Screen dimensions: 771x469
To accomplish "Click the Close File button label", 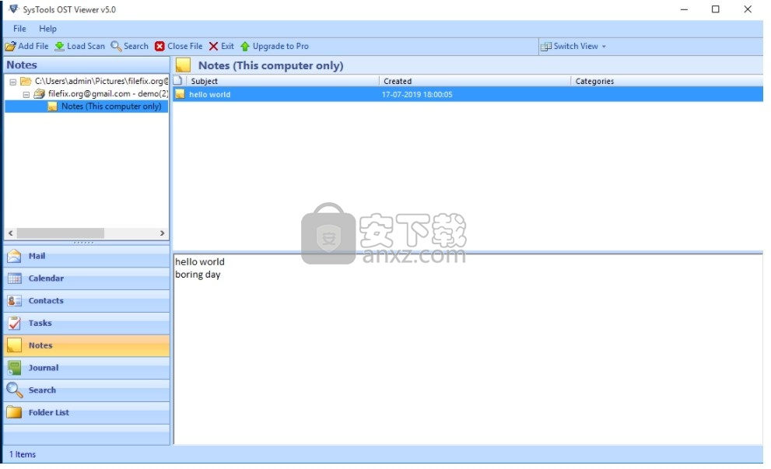I will coord(185,46).
